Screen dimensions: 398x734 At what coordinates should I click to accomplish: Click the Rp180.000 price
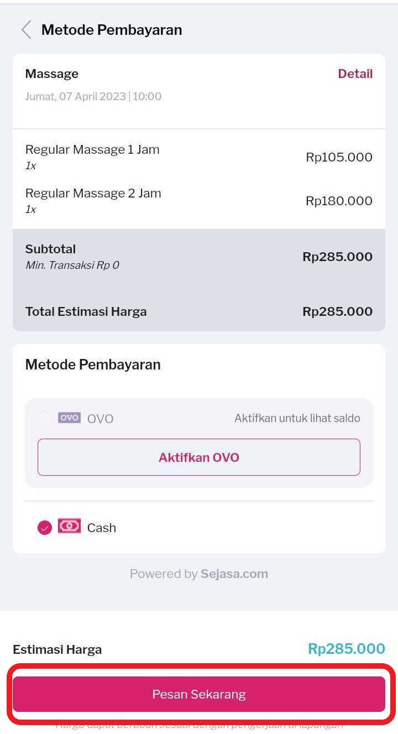[339, 201]
